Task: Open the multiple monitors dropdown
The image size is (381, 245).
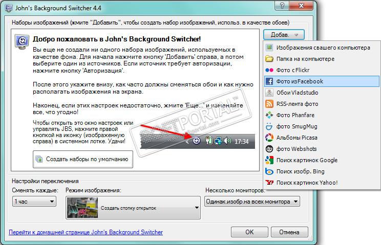Action: pos(252,202)
